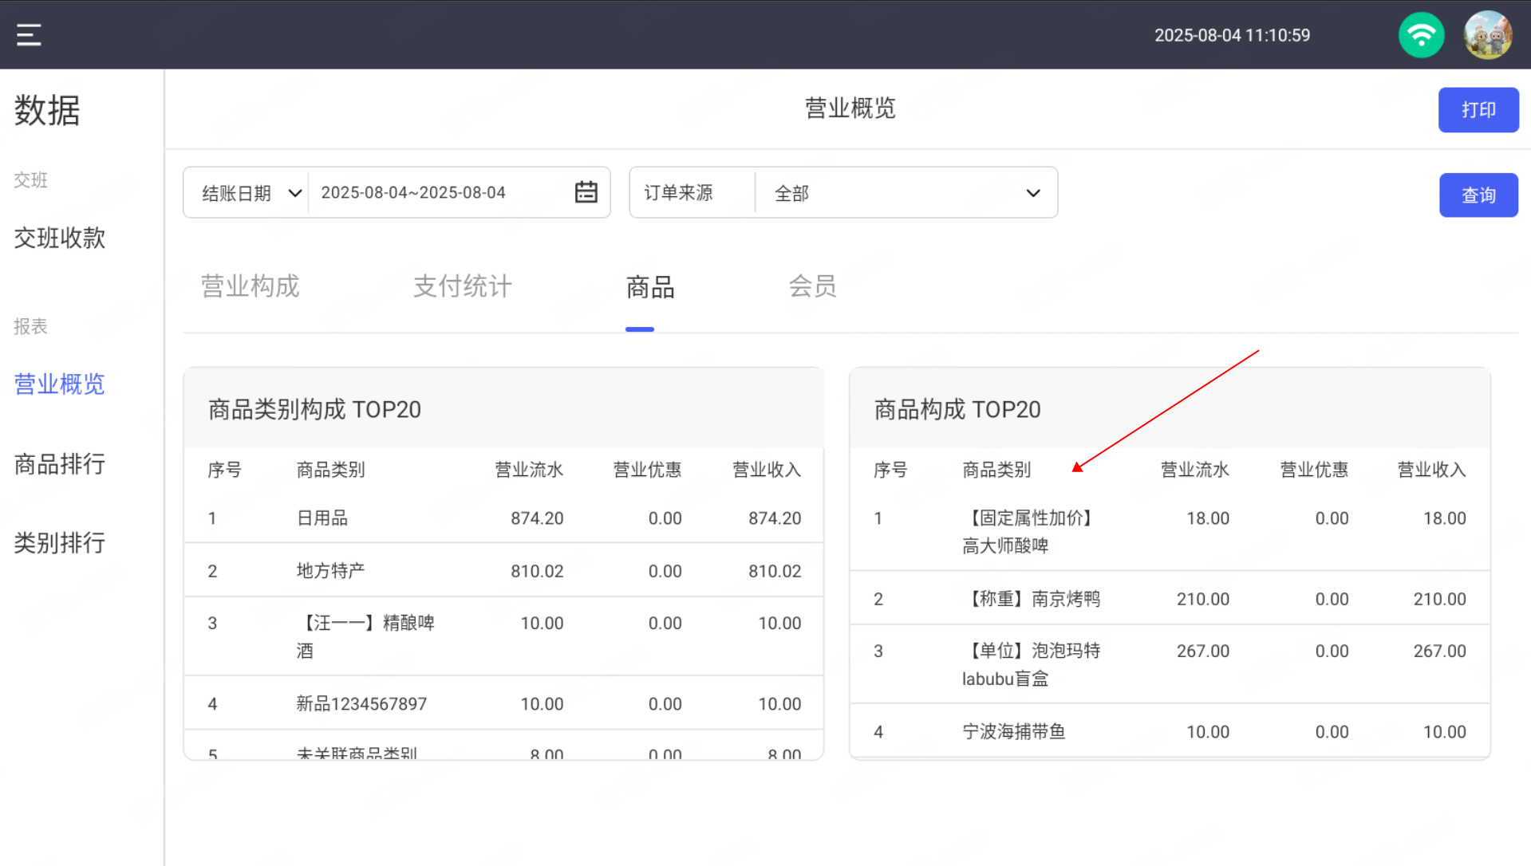Screen dimensions: 1531x866
Task: Click the 商品构成 TOP20 title
Action: click(x=957, y=410)
